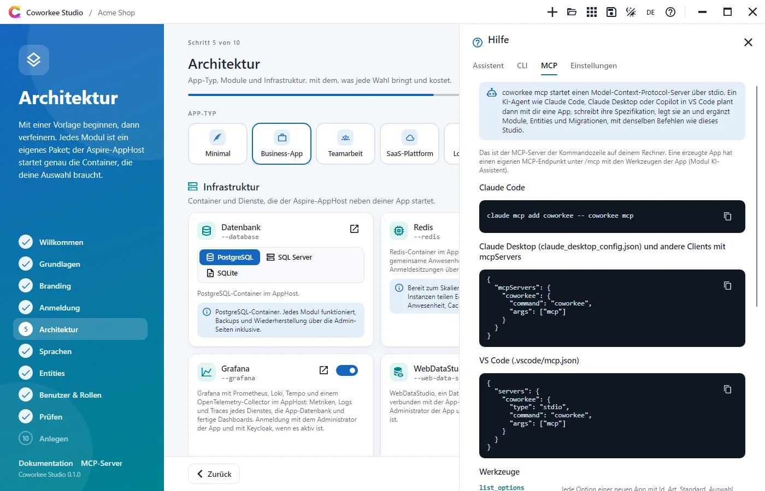This screenshot has height=491, width=765.
Task: Open the Grafana external link icon
Action: coord(323,370)
